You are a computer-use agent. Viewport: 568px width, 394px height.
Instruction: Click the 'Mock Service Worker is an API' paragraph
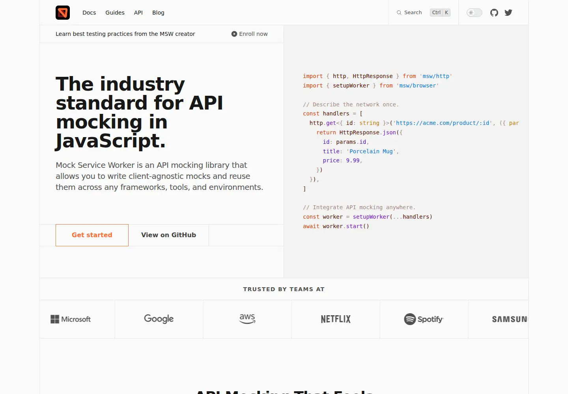click(159, 176)
